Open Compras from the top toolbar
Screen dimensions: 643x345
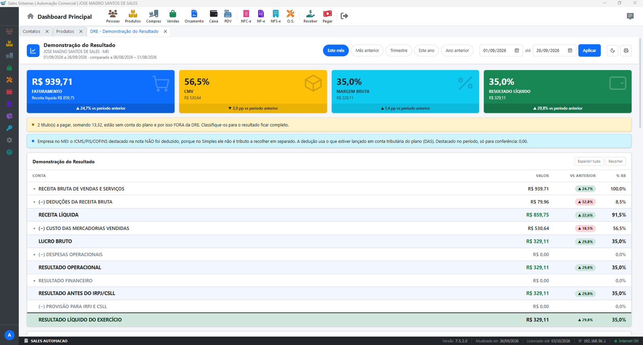(x=154, y=16)
